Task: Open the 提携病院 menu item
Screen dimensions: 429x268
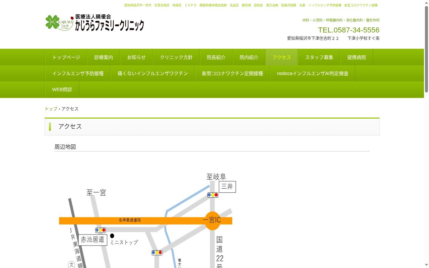Action: click(357, 57)
